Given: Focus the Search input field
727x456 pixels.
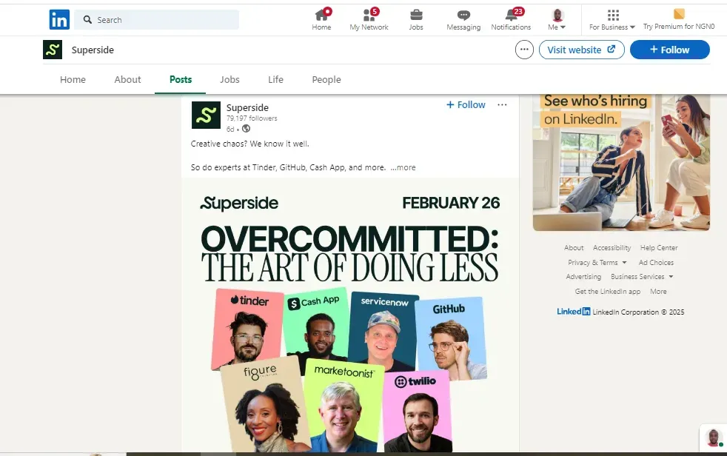Looking at the screenshot, I should pyautogui.click(x=157, y=19).
